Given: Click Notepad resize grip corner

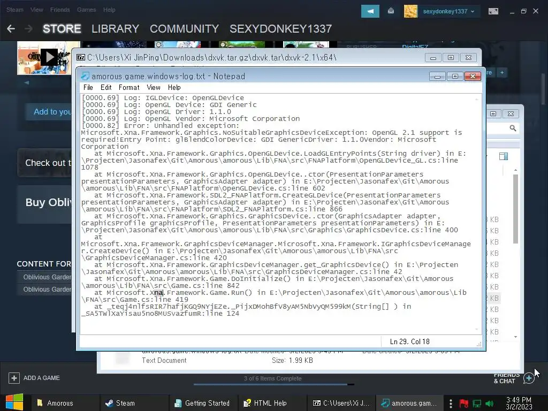Looking at the screenshot, I should (479, 344).
